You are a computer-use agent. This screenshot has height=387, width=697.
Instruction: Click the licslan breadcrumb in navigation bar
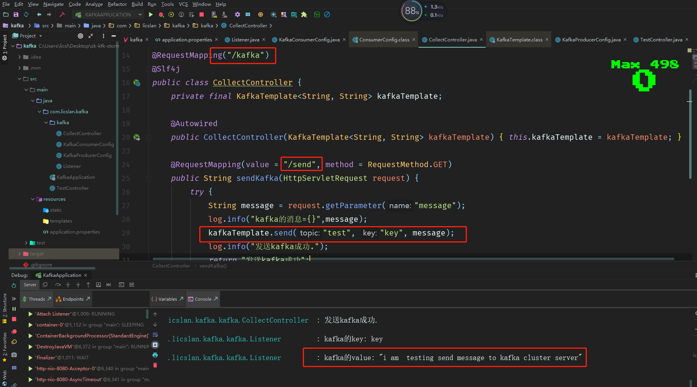pyautogui.click(x=149, y=26)
